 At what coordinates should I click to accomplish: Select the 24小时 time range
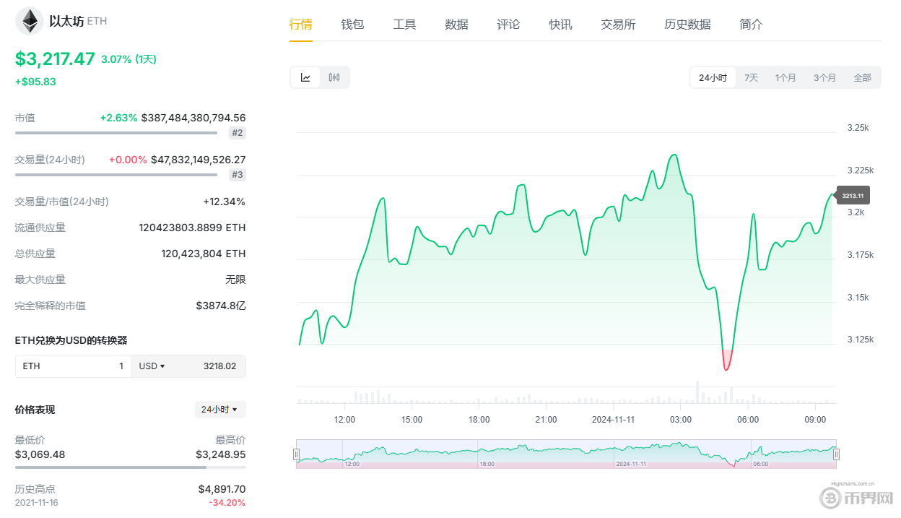[x=713, y=78]
